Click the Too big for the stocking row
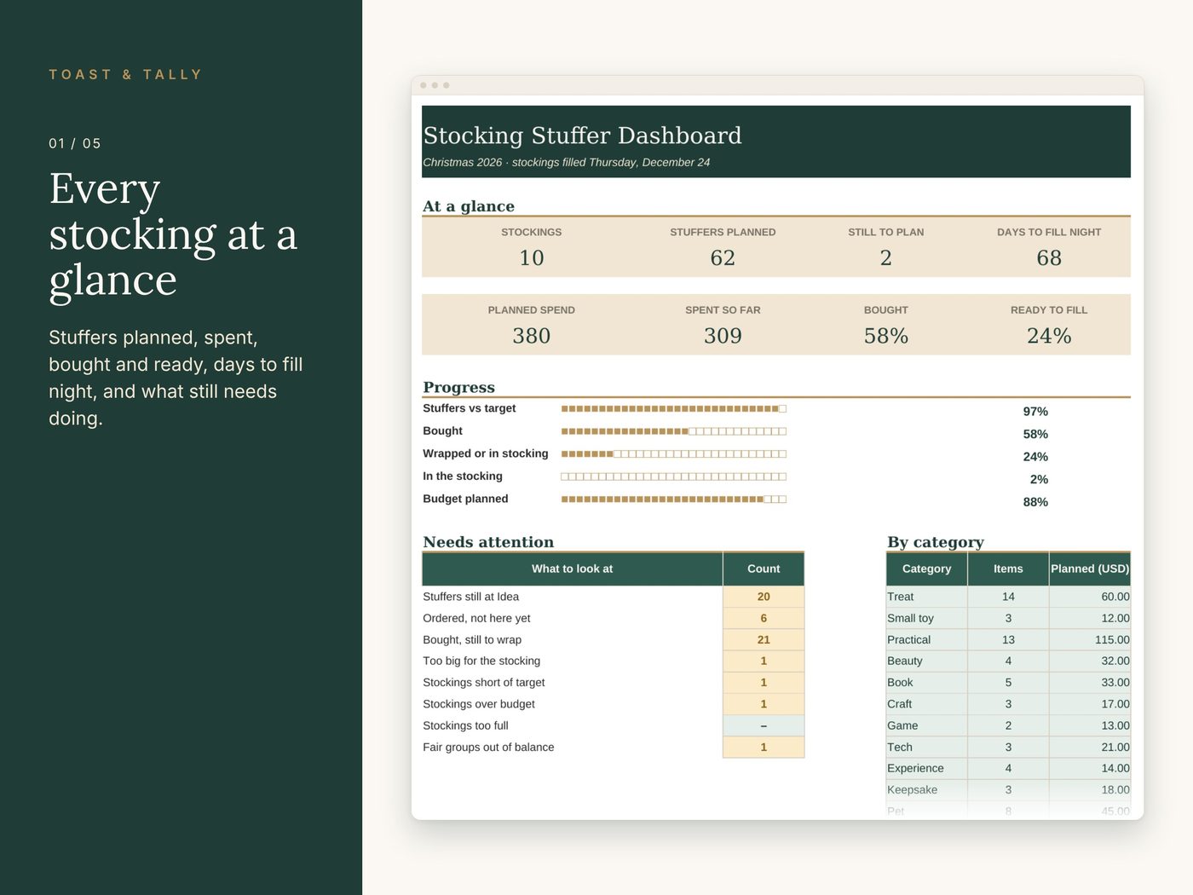This screenshot has width=1193, height=895. 614,661
